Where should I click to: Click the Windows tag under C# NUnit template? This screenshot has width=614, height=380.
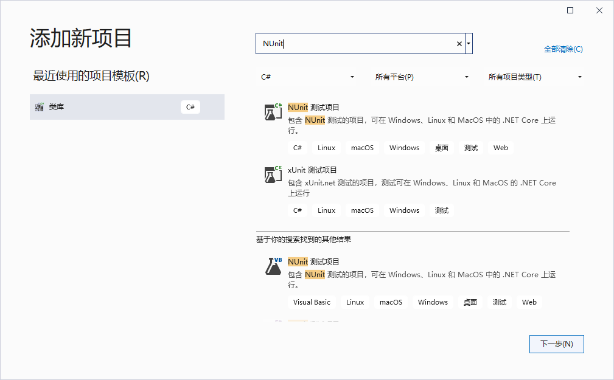tap(404, 148)
